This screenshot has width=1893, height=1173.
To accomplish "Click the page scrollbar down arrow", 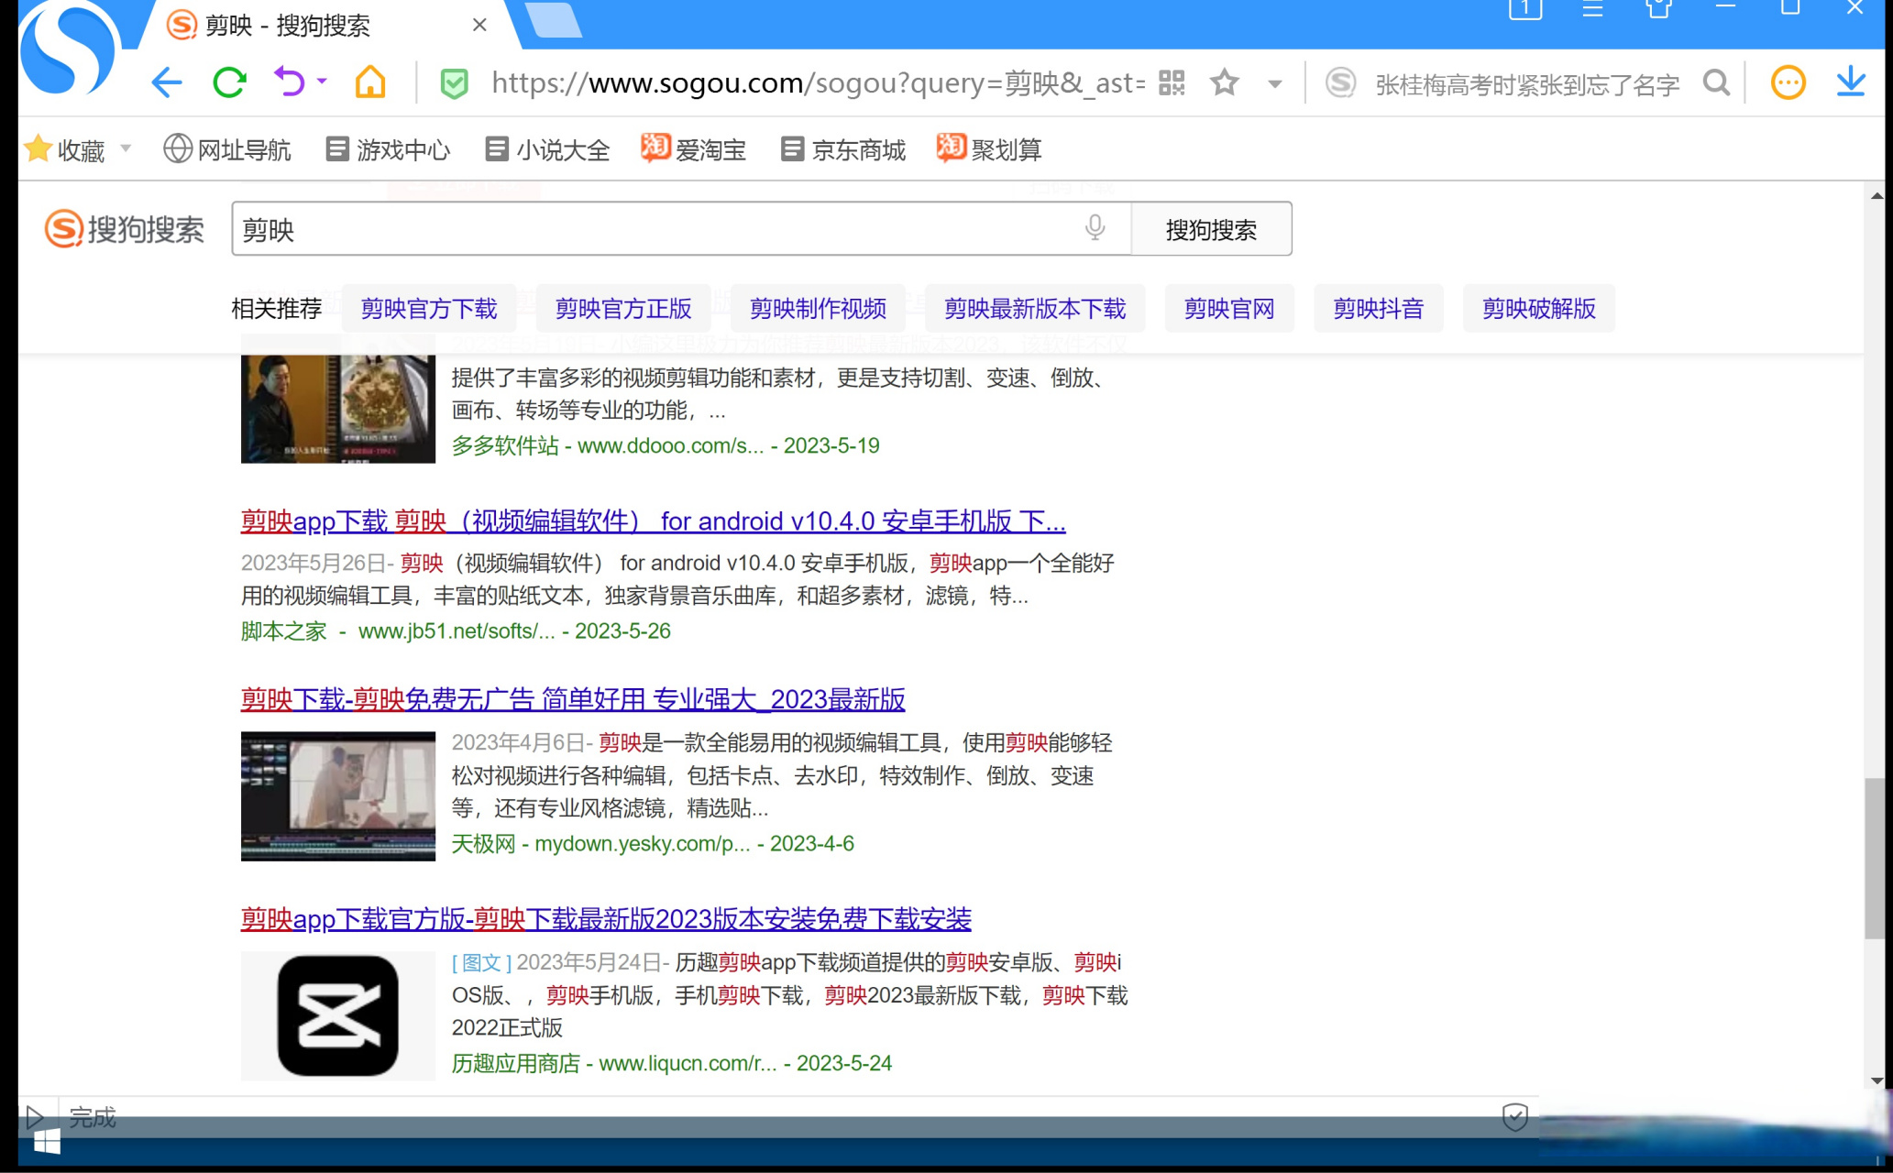I will pyautogui.click(x=1876, y=1080).
